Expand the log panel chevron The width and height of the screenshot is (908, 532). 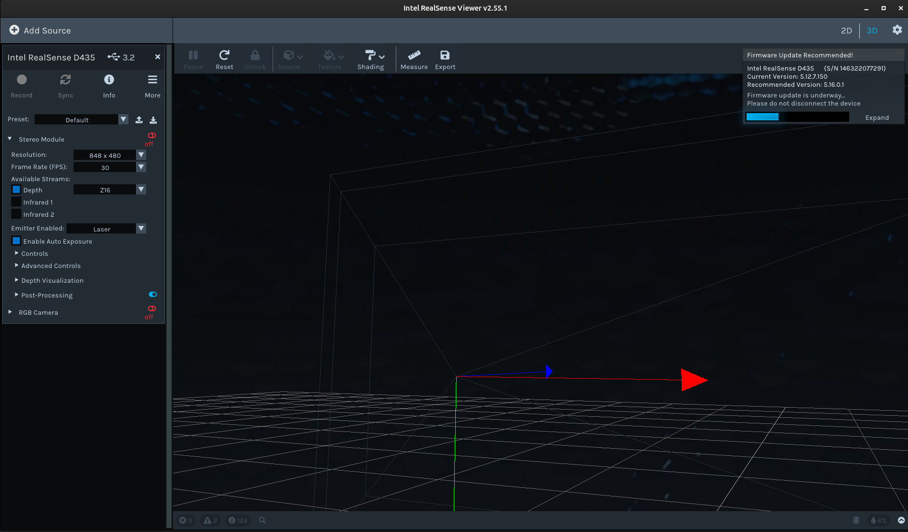click(x=901, y=520)
